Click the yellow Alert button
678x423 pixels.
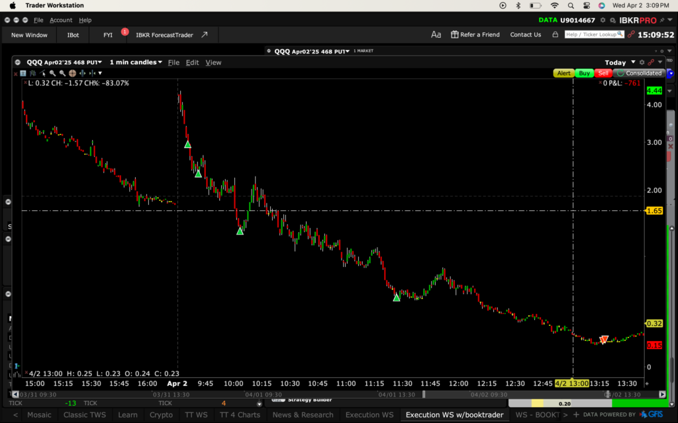coord(564,73)
